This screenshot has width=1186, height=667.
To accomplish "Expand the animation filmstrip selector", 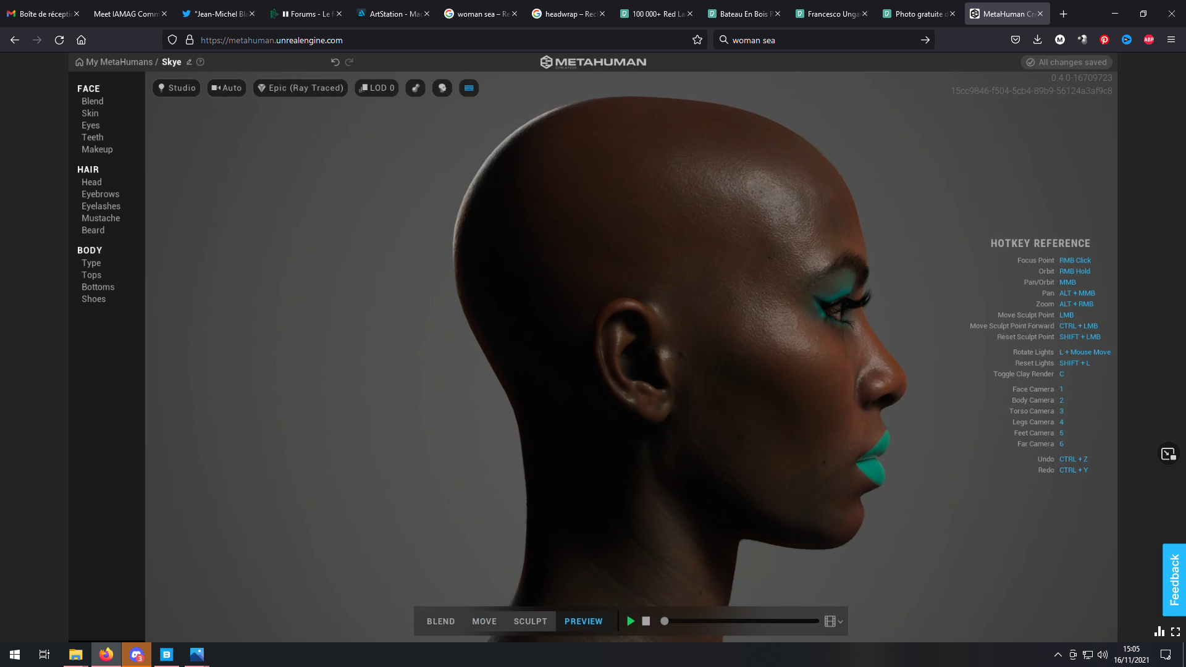I will (833, 621).
